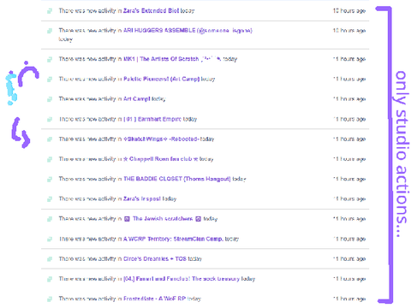Open the Zara's Inspos! studio link
This screenshot has width=411, height=308.
point(142,198)
